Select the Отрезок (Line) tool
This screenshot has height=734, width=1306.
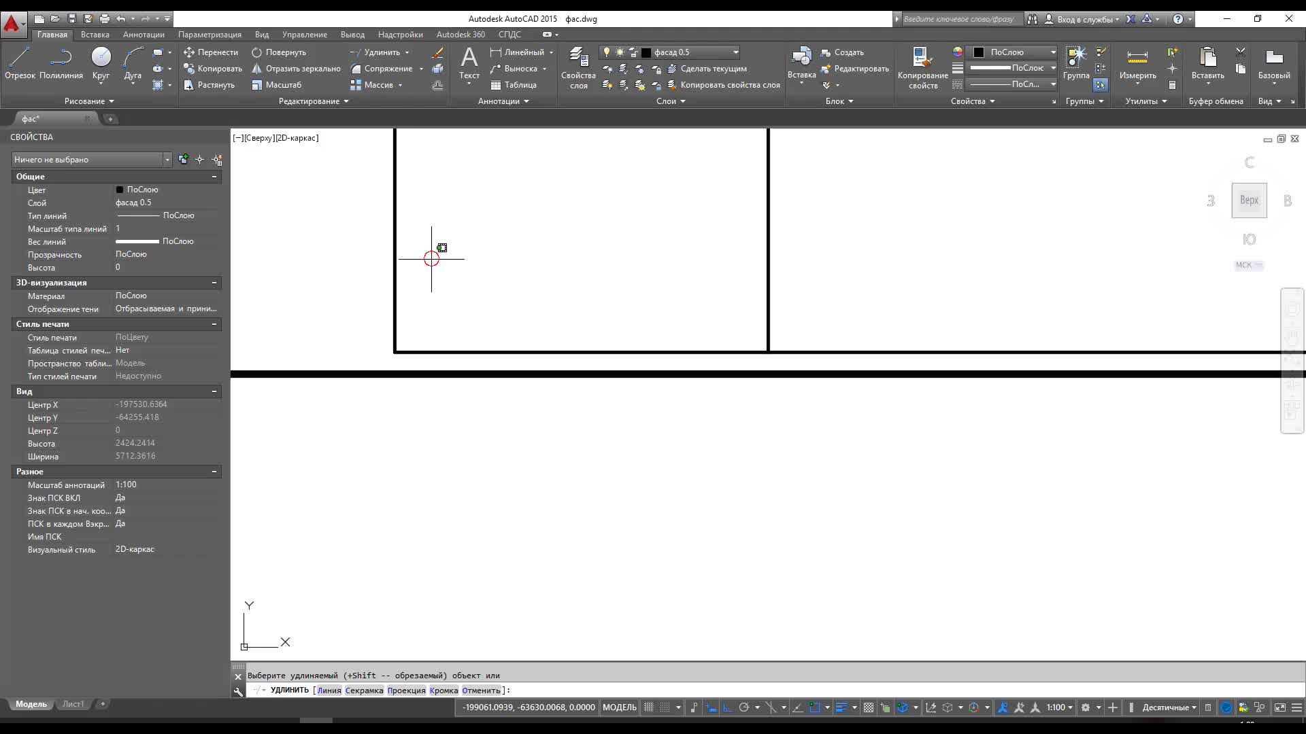click(x=19, y=63)
